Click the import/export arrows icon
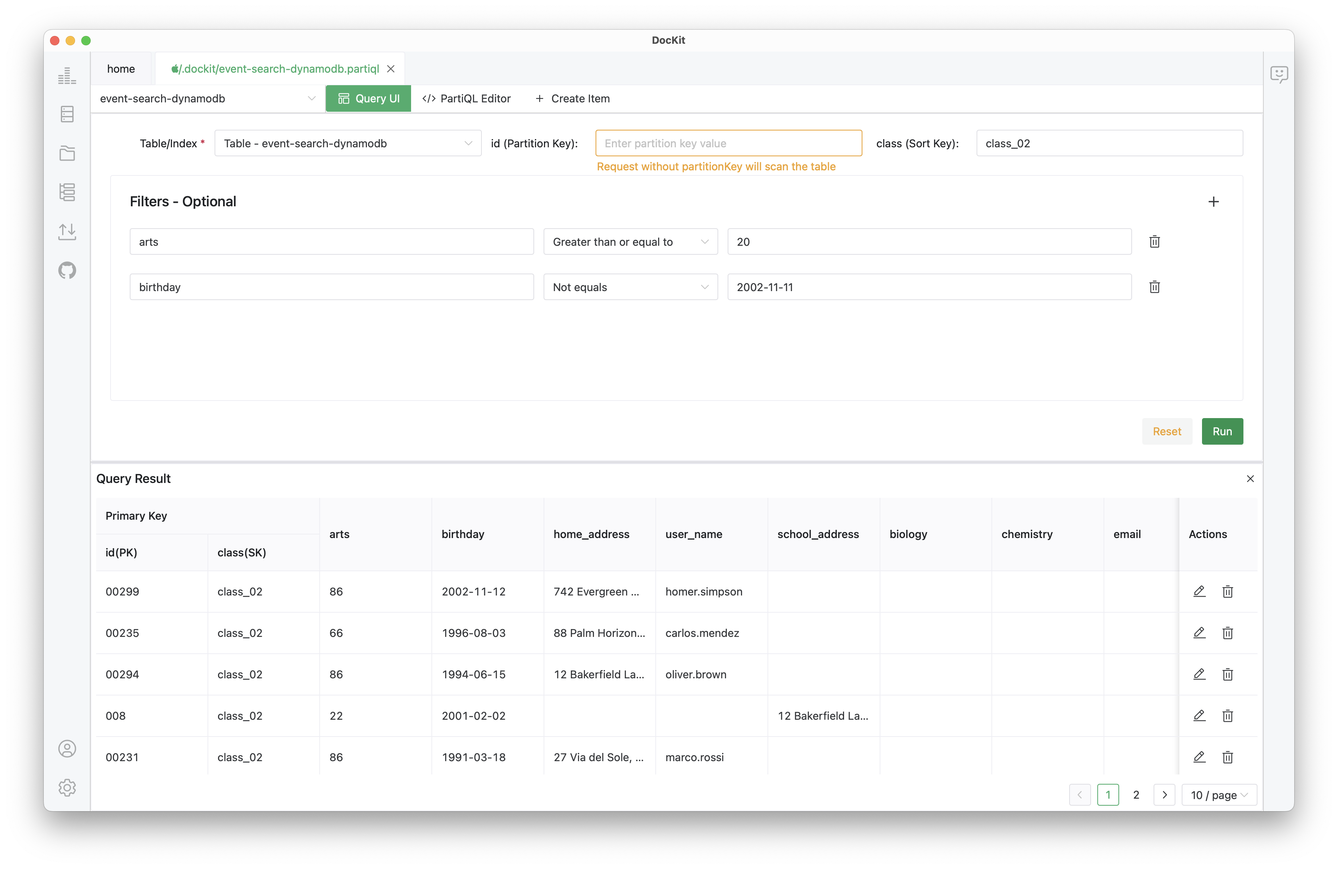Image resolution: width=1338 pixels, height=869 pixels. pos(67,231)
